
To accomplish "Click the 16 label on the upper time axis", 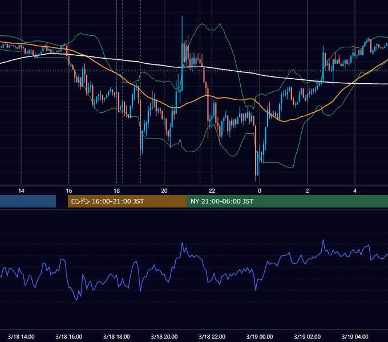I will click(x=69, y=191).
